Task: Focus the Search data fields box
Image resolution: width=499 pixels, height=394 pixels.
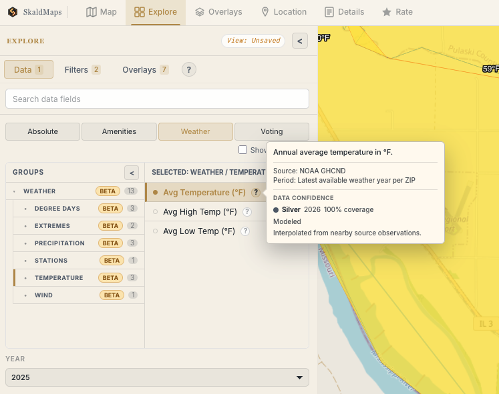Action: tap(157, 99)
